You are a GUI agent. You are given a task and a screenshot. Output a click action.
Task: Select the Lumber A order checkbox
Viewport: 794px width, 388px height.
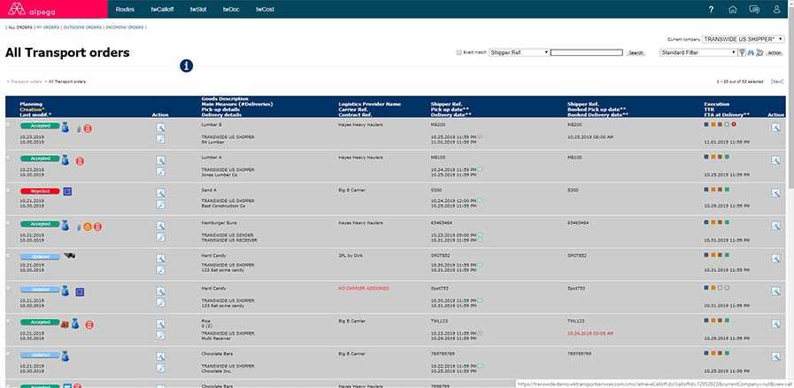[x=8, y=158]
